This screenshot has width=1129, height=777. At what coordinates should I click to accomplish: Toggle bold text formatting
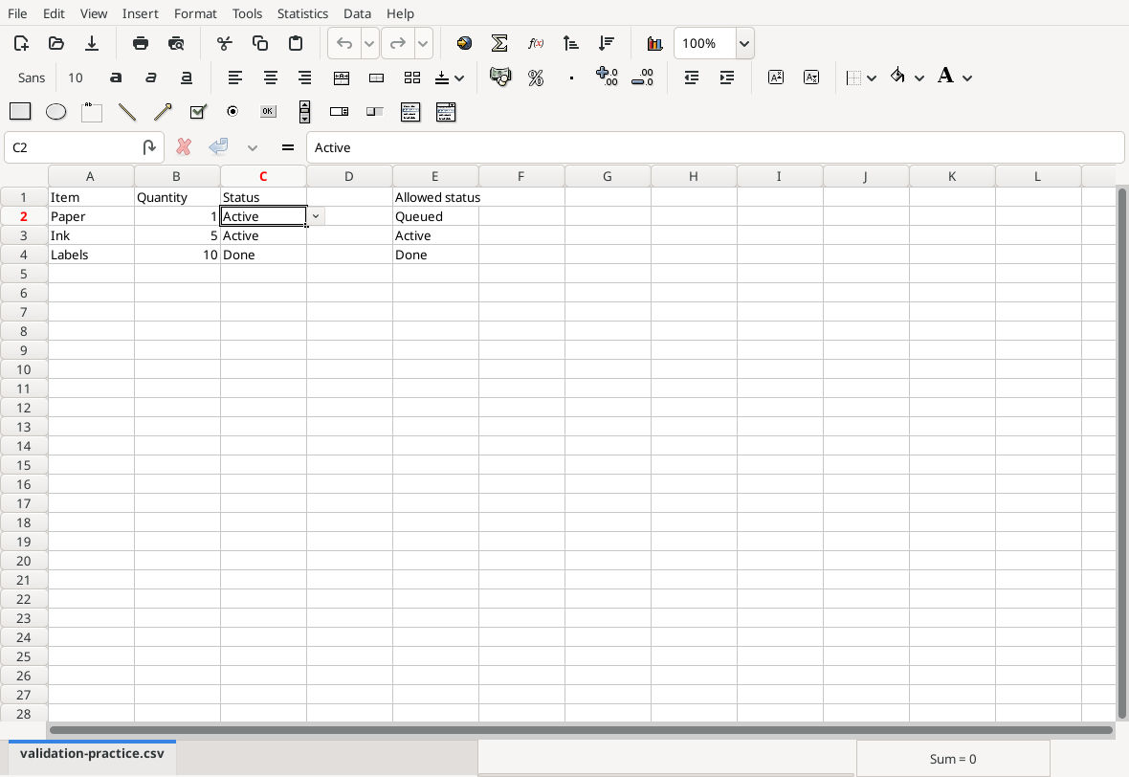point(115,78)
